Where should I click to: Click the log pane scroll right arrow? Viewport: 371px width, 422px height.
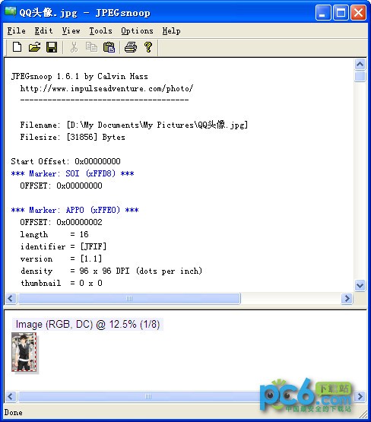tap(347, 298)
